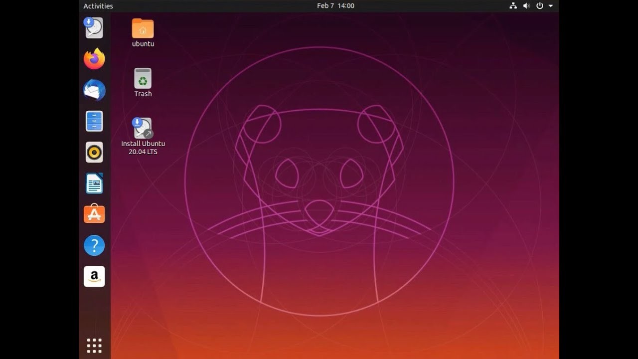Show Applications grid button
Viewport: 638px width, 359px height.
point(94,345)
